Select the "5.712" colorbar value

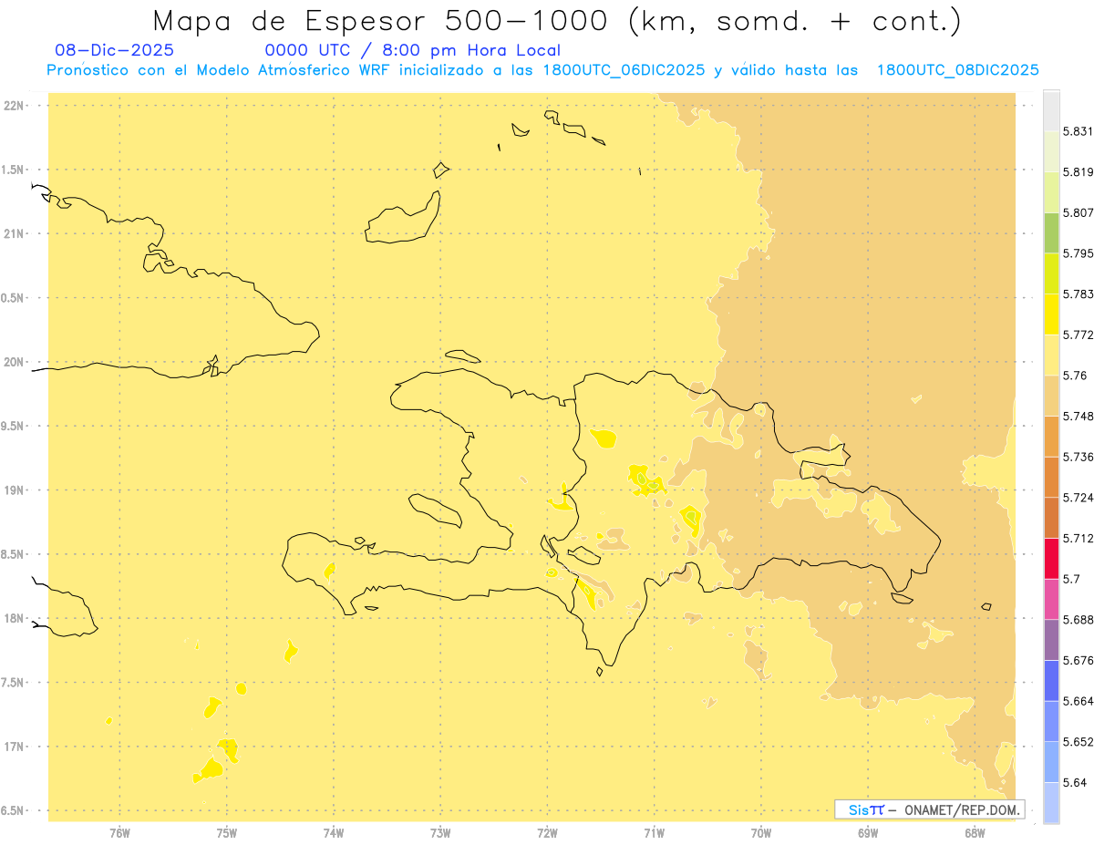pos(1078,539)
